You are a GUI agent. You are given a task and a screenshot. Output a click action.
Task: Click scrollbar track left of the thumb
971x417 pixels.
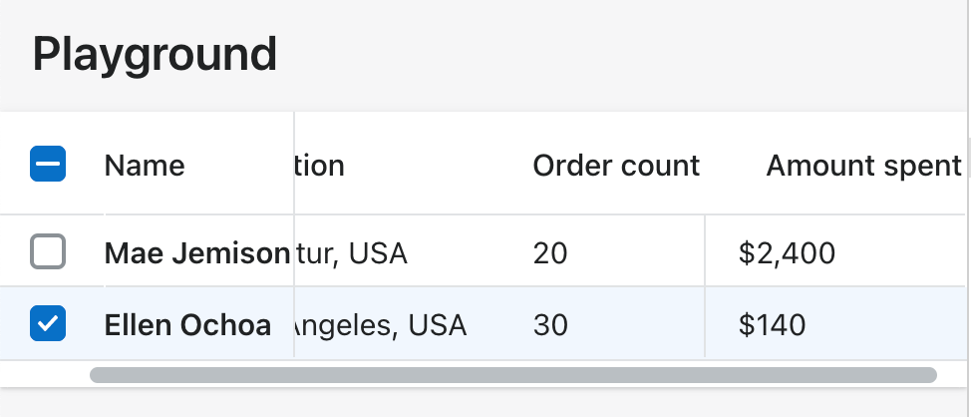(45, 375)
